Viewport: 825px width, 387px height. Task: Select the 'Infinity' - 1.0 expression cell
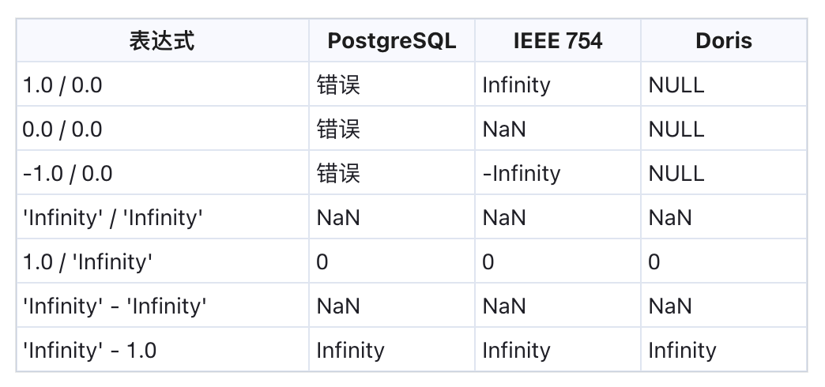90,350
